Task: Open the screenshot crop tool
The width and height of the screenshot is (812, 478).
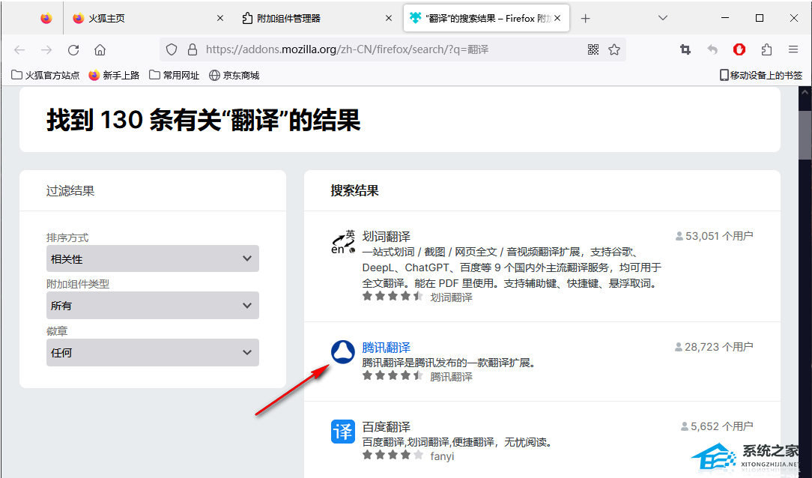Action: [x=685, y=49]
